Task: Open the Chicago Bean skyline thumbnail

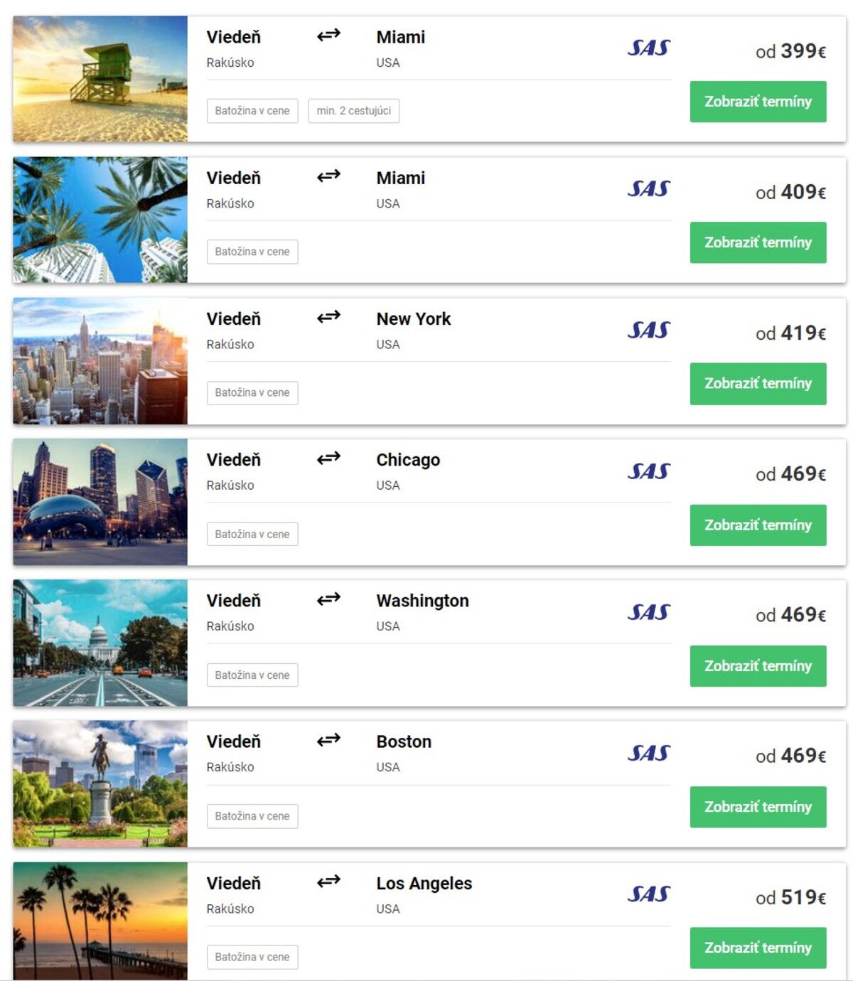Action: pyautogui.click(x=100, y=502)
